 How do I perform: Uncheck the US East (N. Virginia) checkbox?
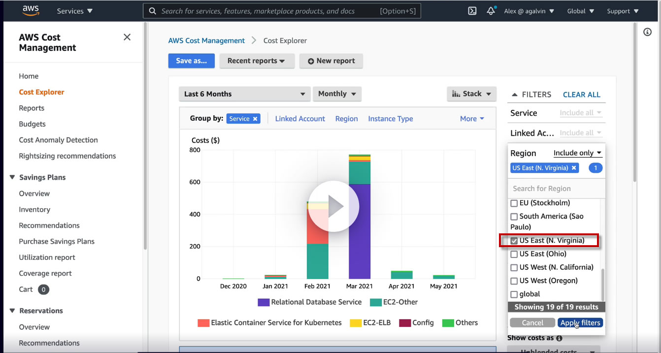514,241
